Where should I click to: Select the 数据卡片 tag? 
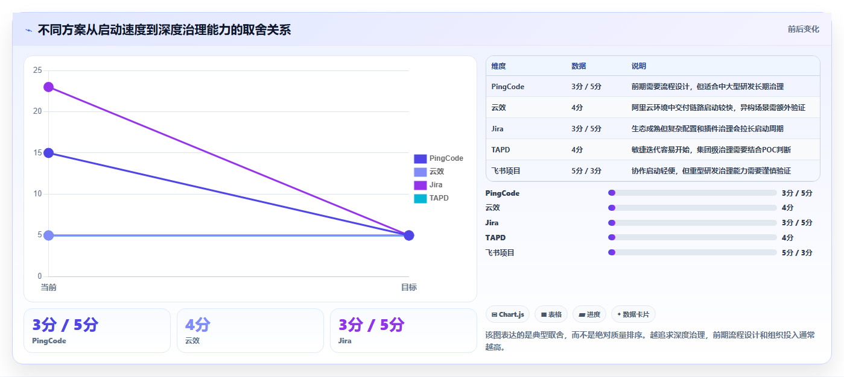coord(633,314)
